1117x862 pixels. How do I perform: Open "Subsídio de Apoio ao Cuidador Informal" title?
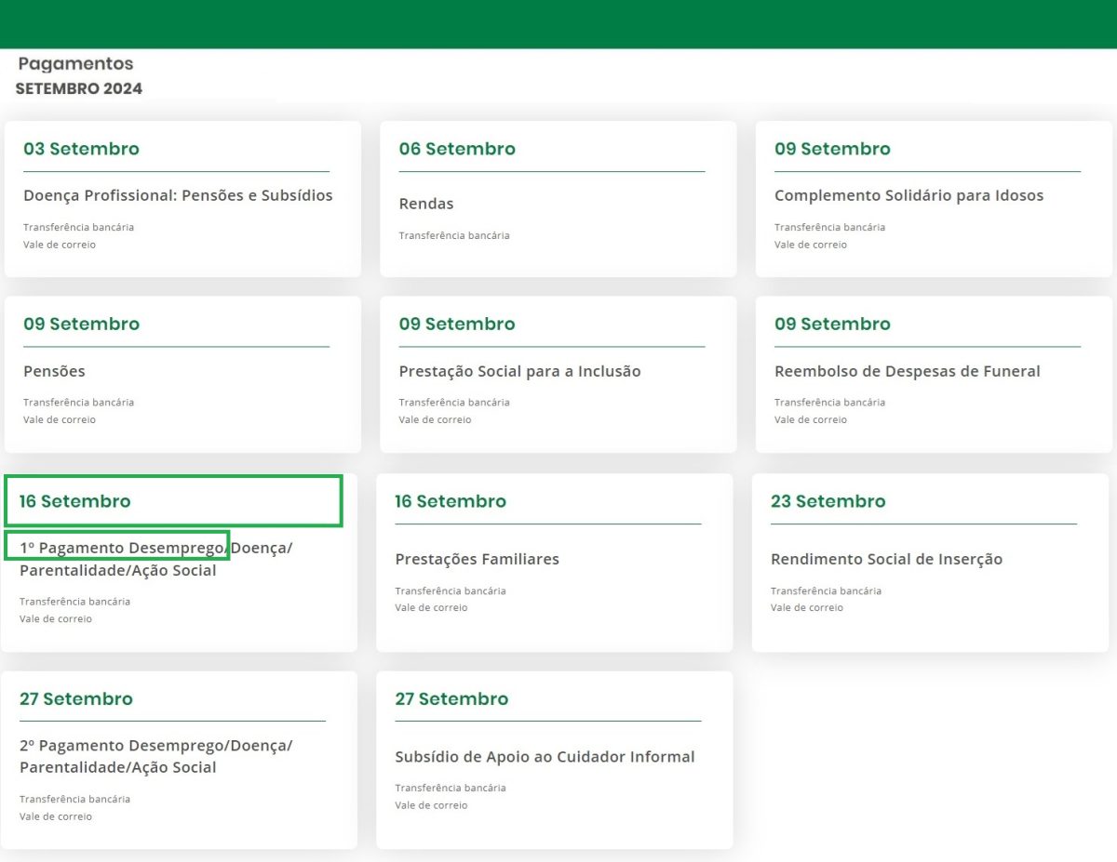coord(545,757)
